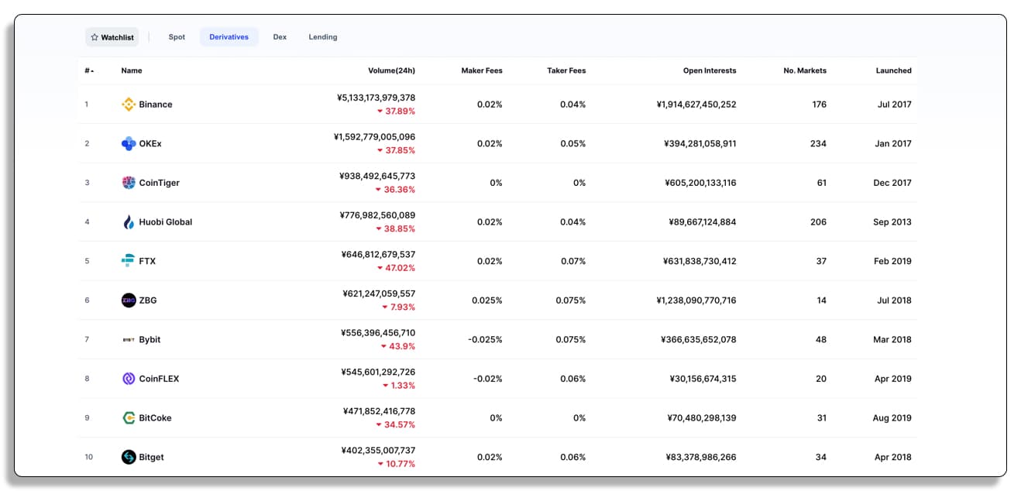
Task: Open the OKEx exchange link
Action: coord(150,144)
